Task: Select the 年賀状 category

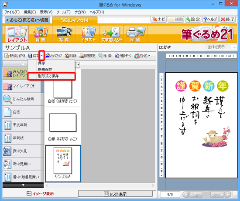Action: pos(21,138)
